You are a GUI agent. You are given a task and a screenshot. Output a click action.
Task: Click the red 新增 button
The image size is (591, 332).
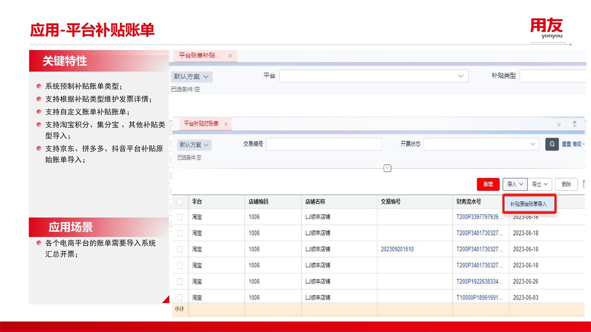(x=488, y=184)
